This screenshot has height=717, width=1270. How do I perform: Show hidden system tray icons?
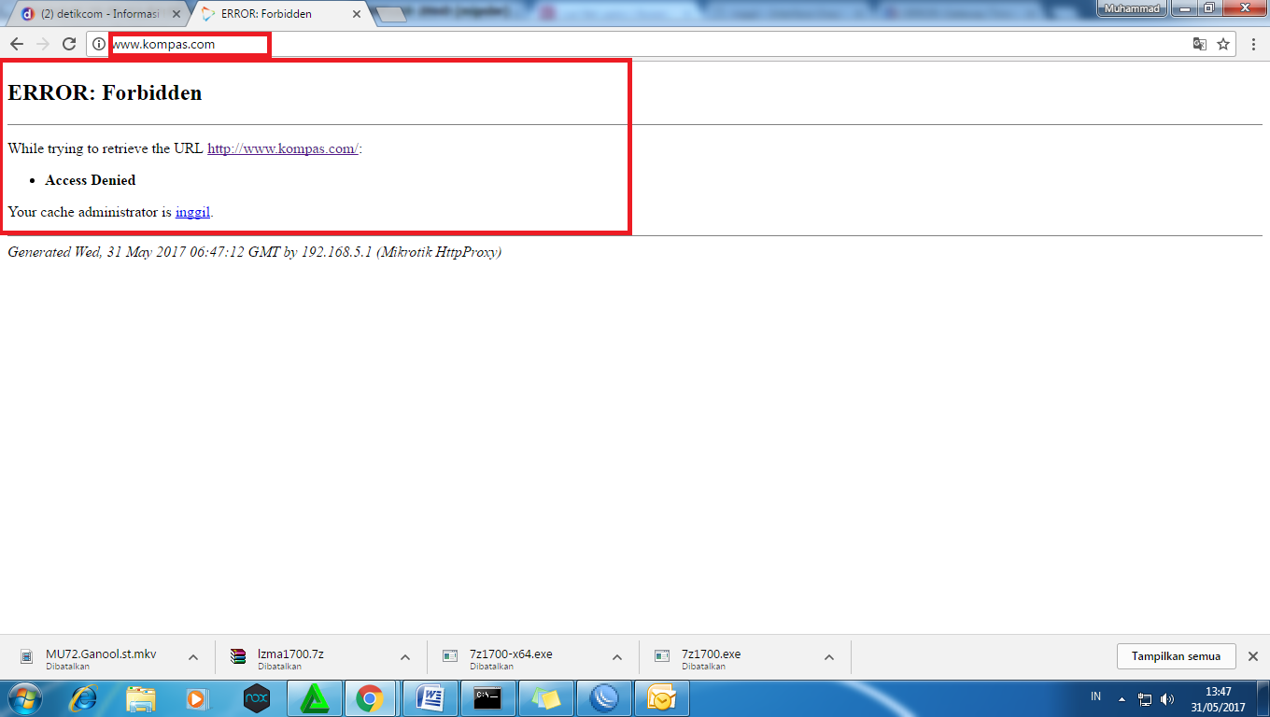(1122, 698)
